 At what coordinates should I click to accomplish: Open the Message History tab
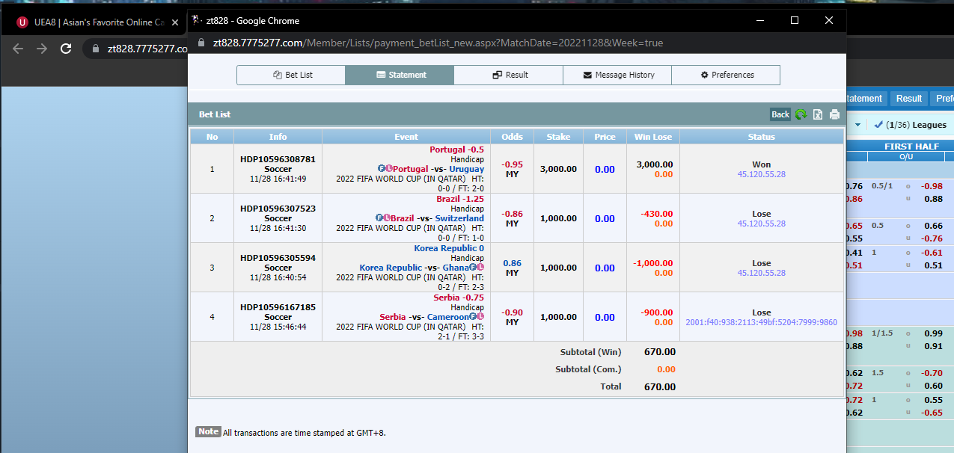click(x=617, y=75)
